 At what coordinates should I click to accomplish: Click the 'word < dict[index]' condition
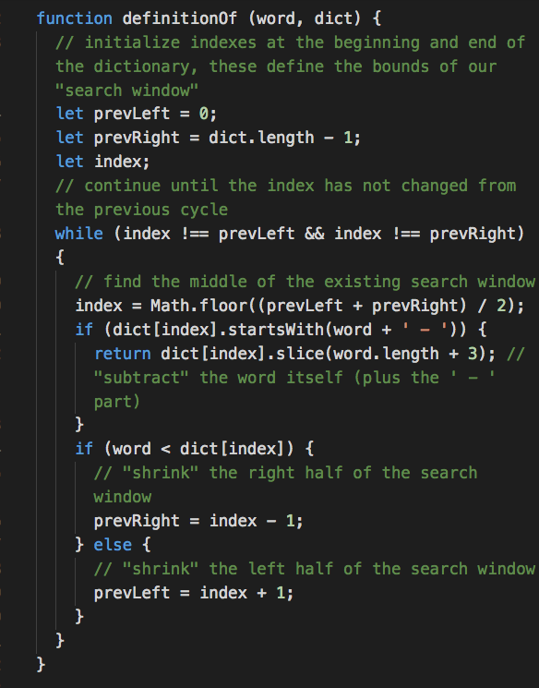point(198,449)
